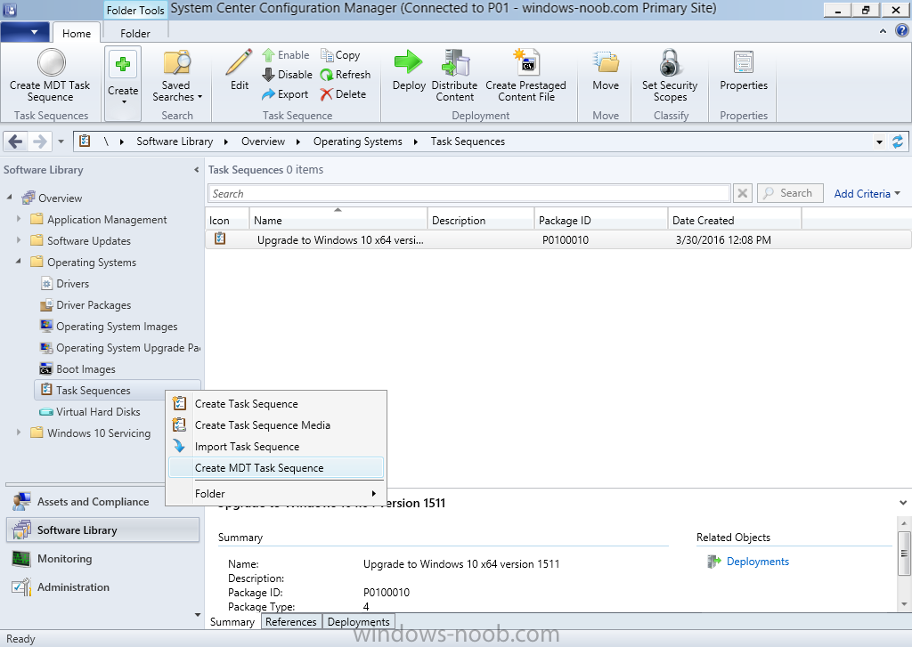Select the Upgrade to Windows 10 x64 row
912x647 pixels.
coord(558,239)
